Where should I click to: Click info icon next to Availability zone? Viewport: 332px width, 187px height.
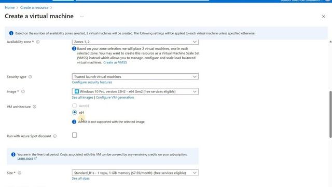tap(38, 42)
